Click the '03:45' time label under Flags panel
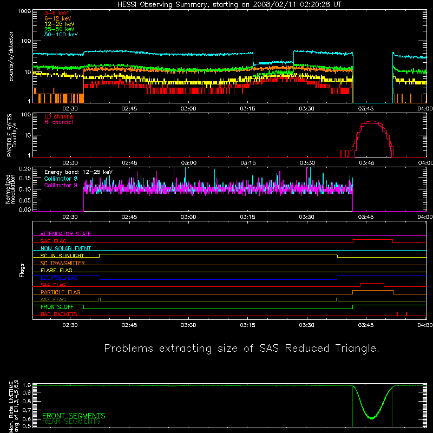This screenshot has height=433, width=433. coord(366,325)
